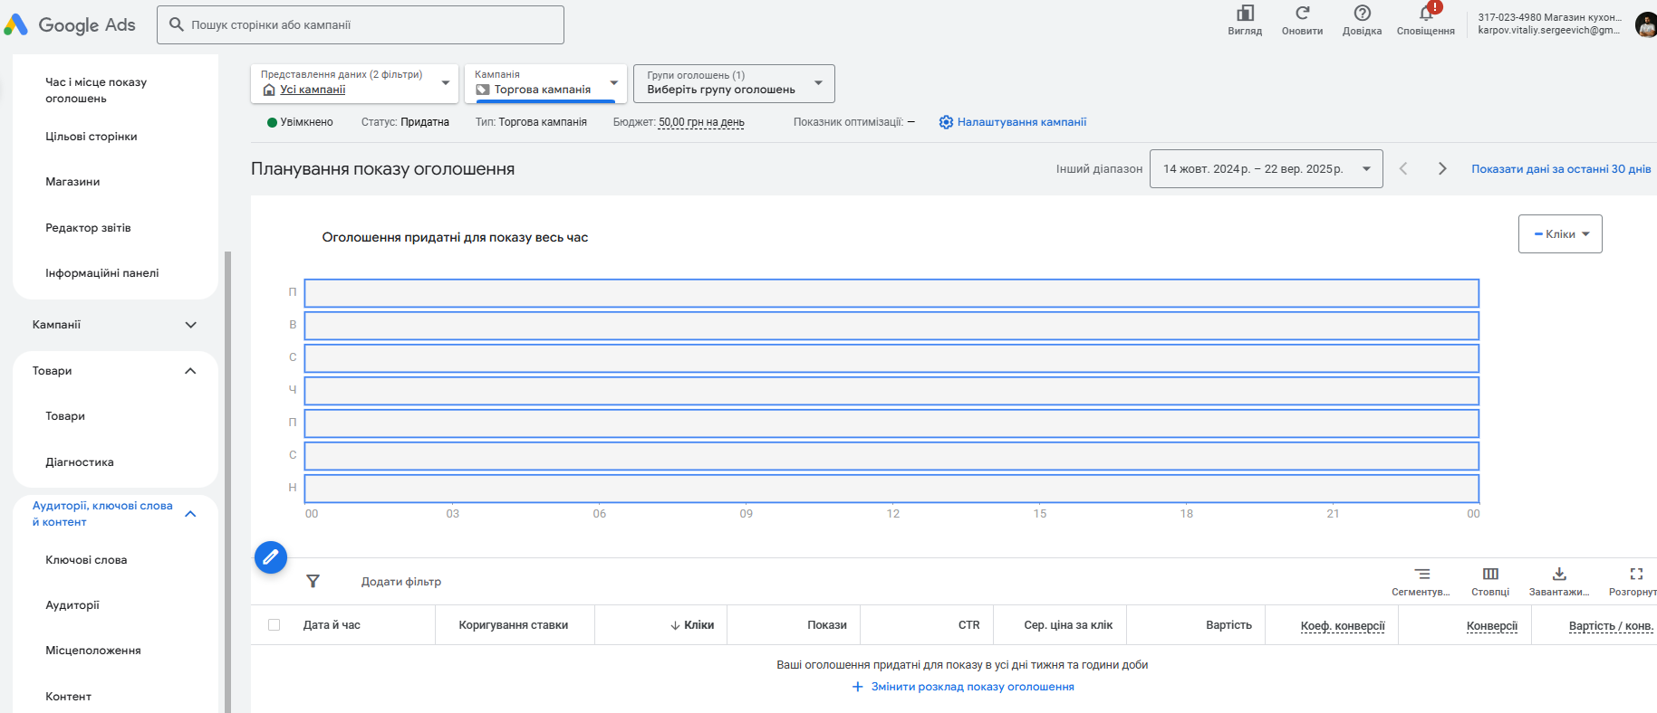Click the blue pencil edit button
Viewport: 1657px width, 713px height.
coord(271,557)
